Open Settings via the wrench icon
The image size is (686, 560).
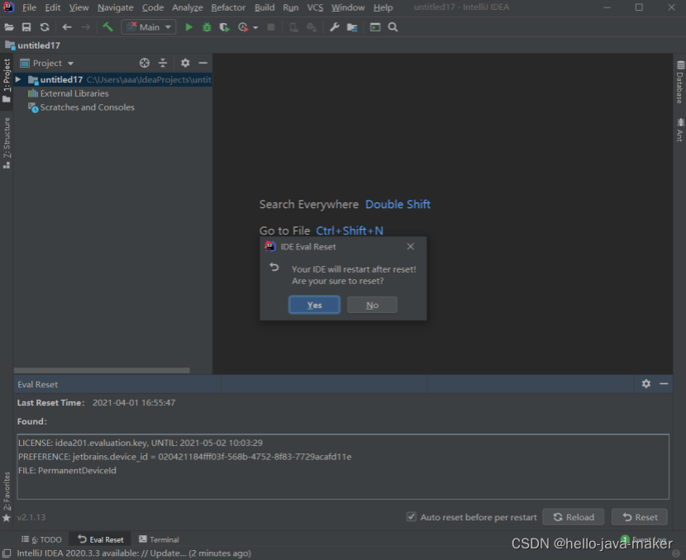pos(334,27)
